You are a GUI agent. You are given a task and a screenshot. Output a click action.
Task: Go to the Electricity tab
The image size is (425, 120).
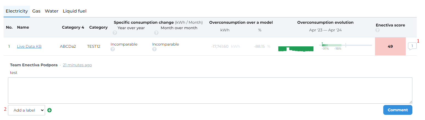click(17, 11)
